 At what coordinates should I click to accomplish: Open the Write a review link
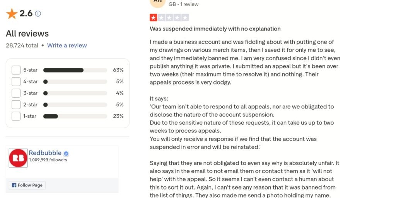(x=67, y=46)
